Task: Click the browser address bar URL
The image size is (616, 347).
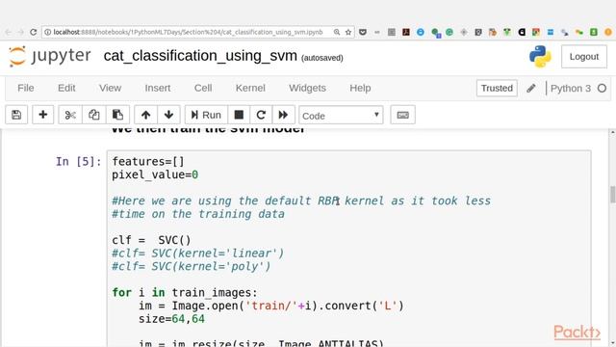Action: (189, 32)
